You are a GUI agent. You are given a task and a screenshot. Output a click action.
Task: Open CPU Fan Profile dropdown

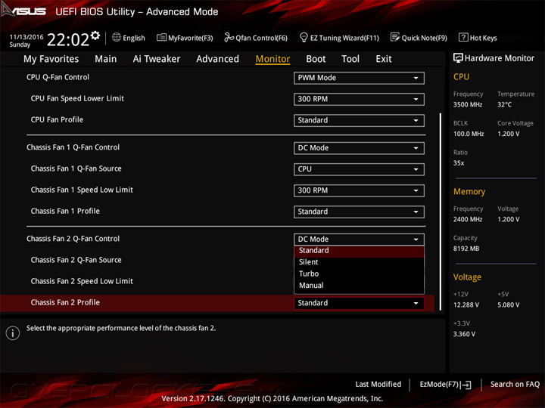coord(359,120)
